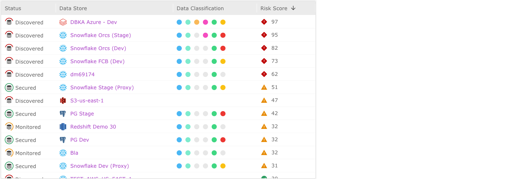Click Discovered status text in Snowflake Orcs (Dev) row

coord(29,49)
